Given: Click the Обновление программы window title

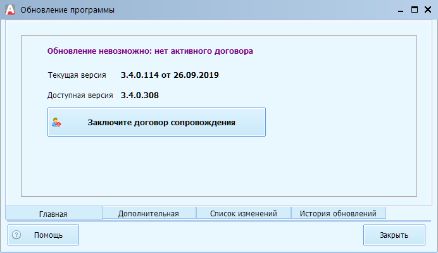Looking at the screenshot, I should coord(67,10).
